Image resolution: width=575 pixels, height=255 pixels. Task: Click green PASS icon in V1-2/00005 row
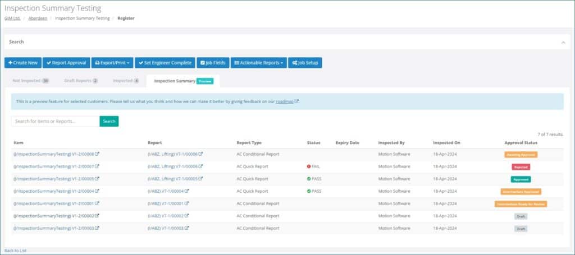(309, 179)
